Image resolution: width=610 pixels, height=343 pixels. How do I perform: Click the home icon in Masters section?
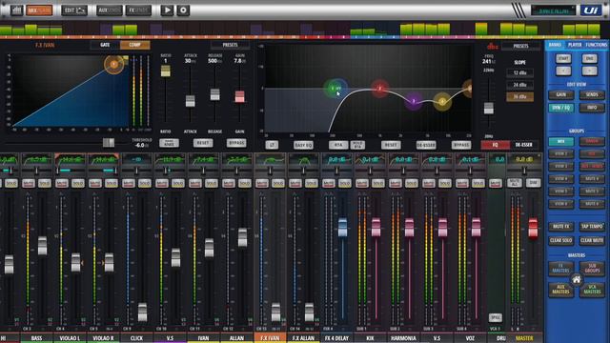(577, 279)
